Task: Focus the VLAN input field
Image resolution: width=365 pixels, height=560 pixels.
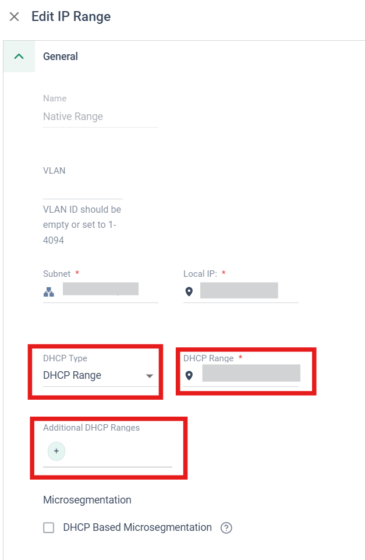Action: pyautogui.click(x=83, y=189)
